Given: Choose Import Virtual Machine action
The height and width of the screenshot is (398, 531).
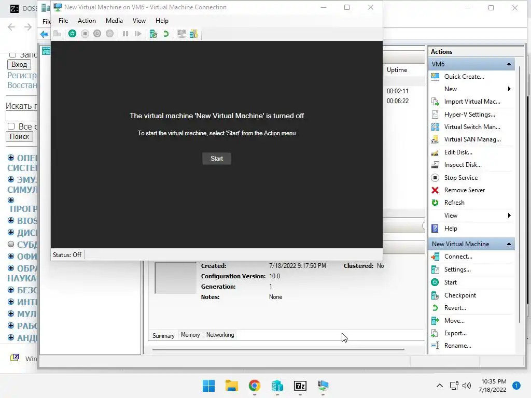Looking at the screenshot, I should click(x=471, y=102).
